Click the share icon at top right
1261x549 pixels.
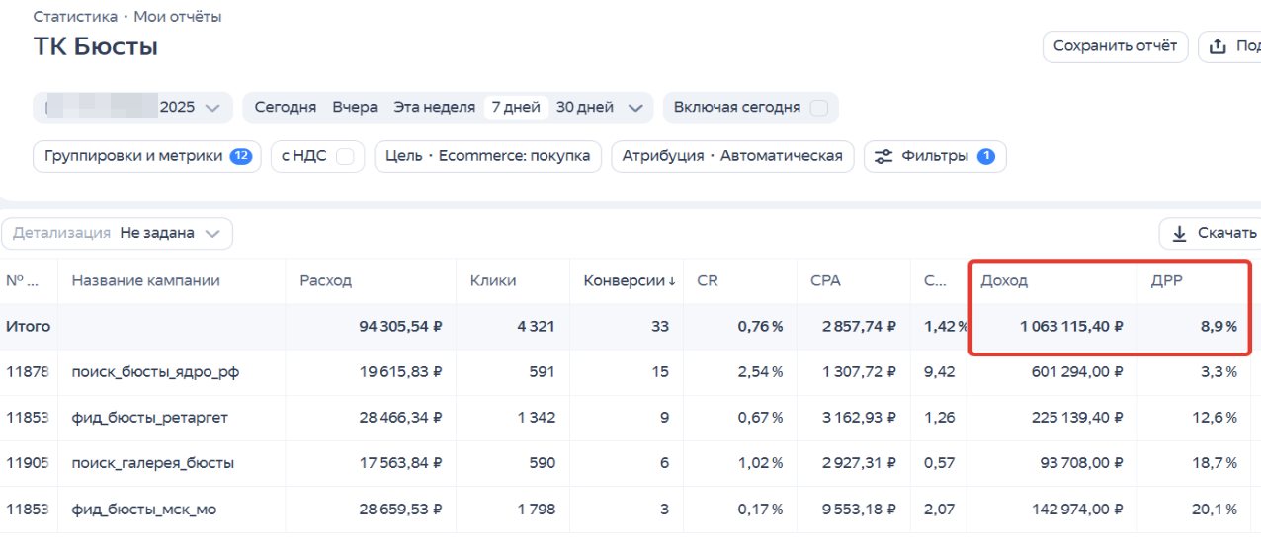click(1219, 46)
